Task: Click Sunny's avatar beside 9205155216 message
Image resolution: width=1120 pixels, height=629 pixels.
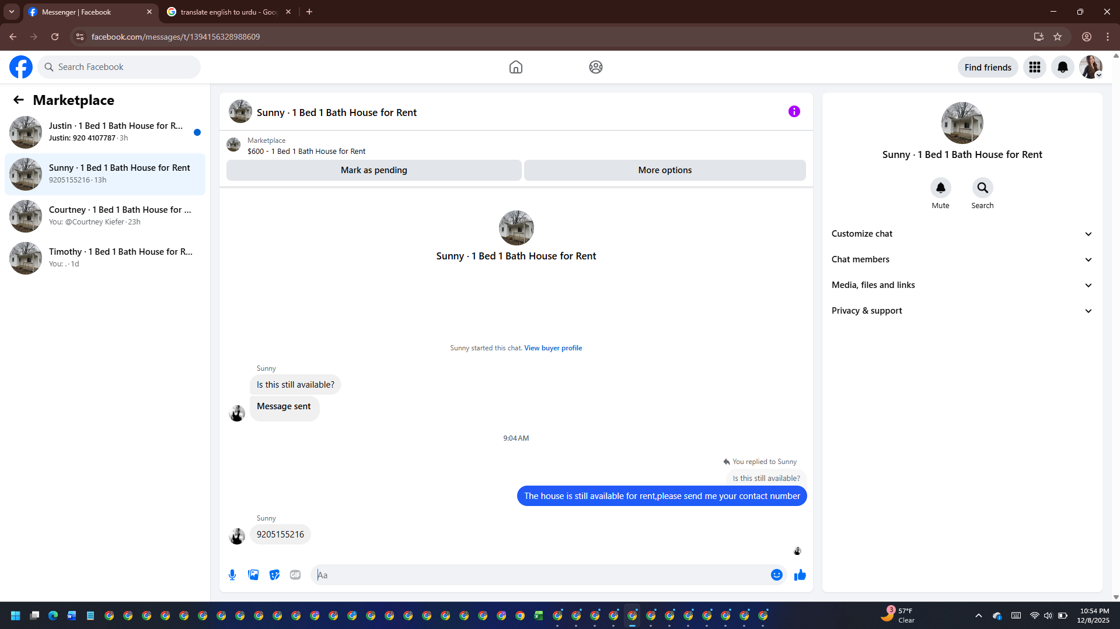Action: (x=237, y=536)
